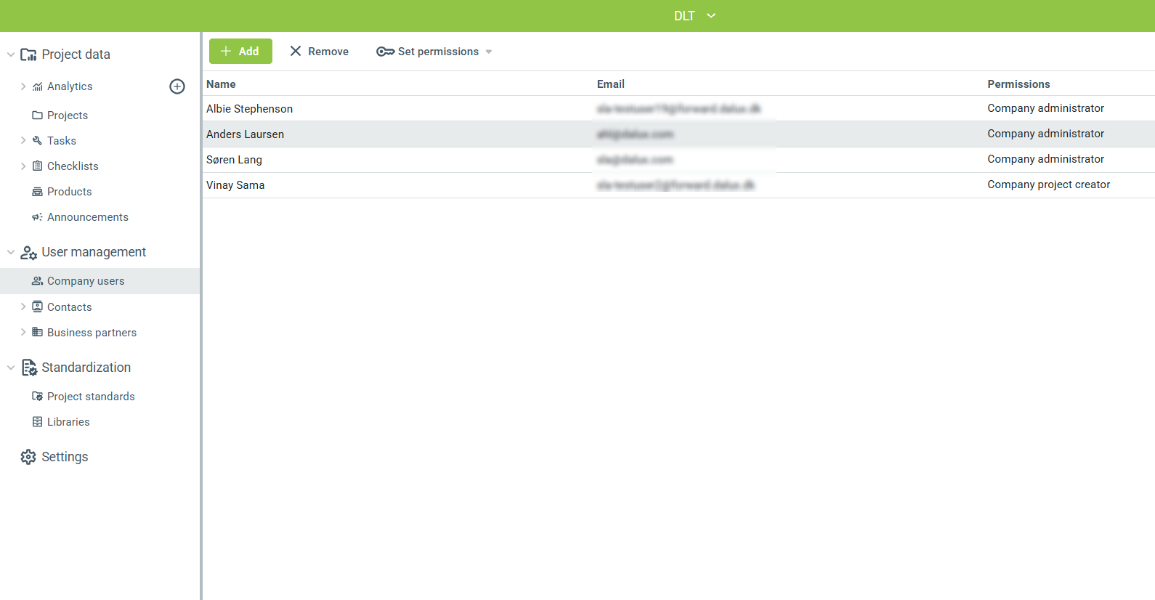Viewport: 1155px width, 600px height.
Task: Select the Vinay Sama user row
Action: tap(235, 185)
